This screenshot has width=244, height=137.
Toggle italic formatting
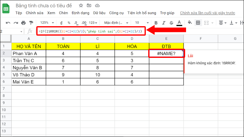tap(164, 23)
